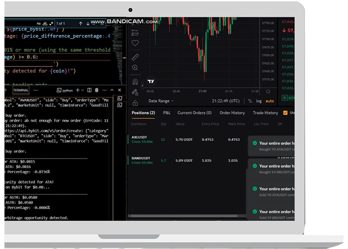Click the 21:22:49 (UTC) time zone
This screenshot has width=348, height=249.
pyautogui.click(x=226, y=101)
